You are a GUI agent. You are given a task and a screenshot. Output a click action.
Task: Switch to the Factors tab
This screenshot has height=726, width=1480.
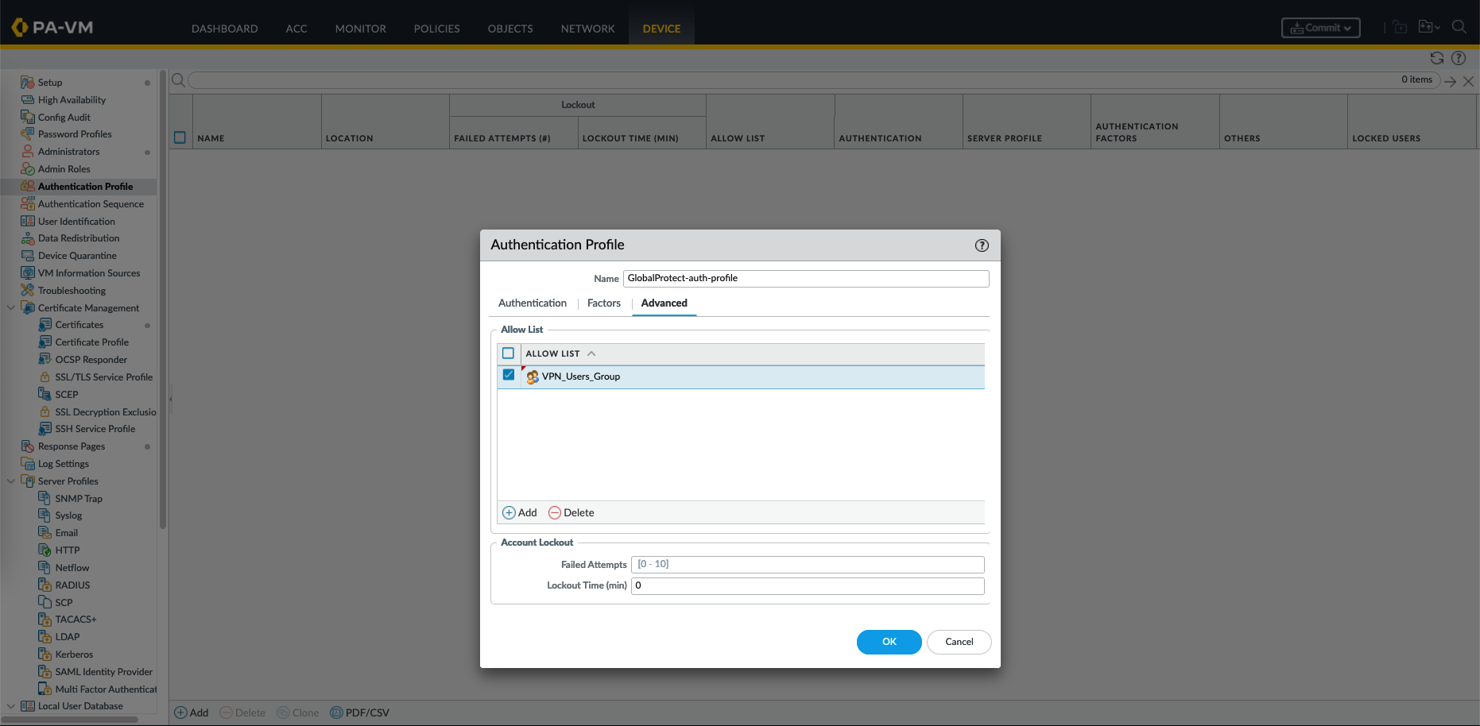pos(603,303)
